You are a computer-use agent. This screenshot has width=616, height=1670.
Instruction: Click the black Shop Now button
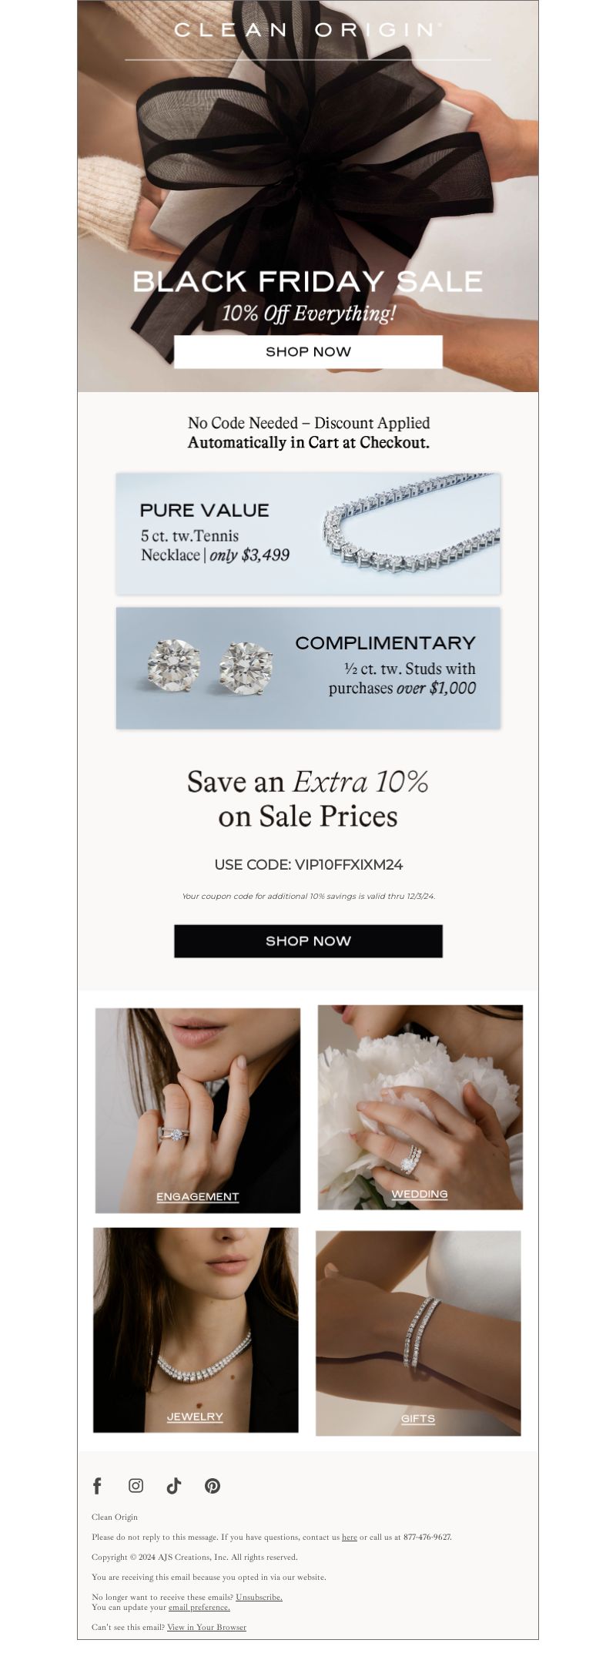tap(308, 941)
